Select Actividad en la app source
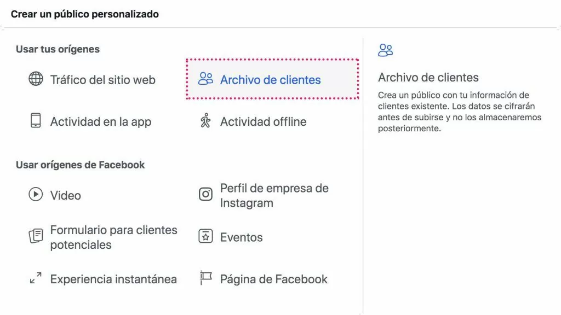 pos(90,121)
